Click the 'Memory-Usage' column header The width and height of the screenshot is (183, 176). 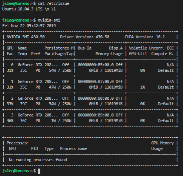[109, 54]
